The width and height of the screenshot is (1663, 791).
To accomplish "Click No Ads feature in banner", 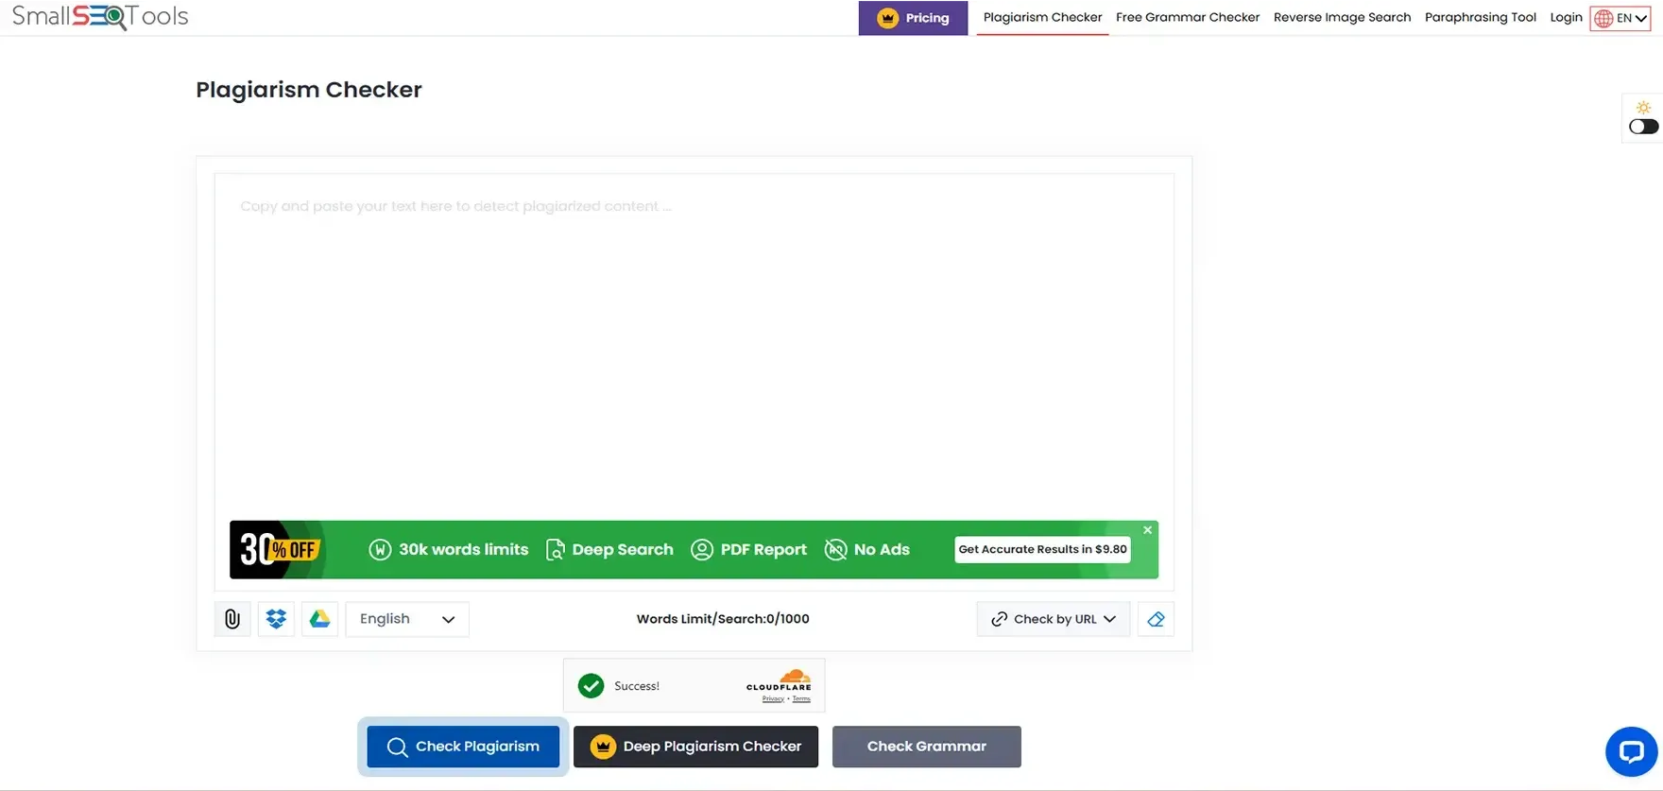I will pyautogui.click(x=866, y=549).
